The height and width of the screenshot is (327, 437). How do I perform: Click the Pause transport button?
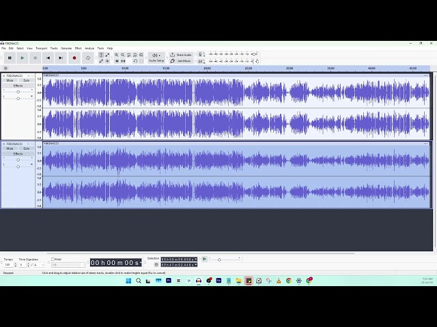(10, 58)
